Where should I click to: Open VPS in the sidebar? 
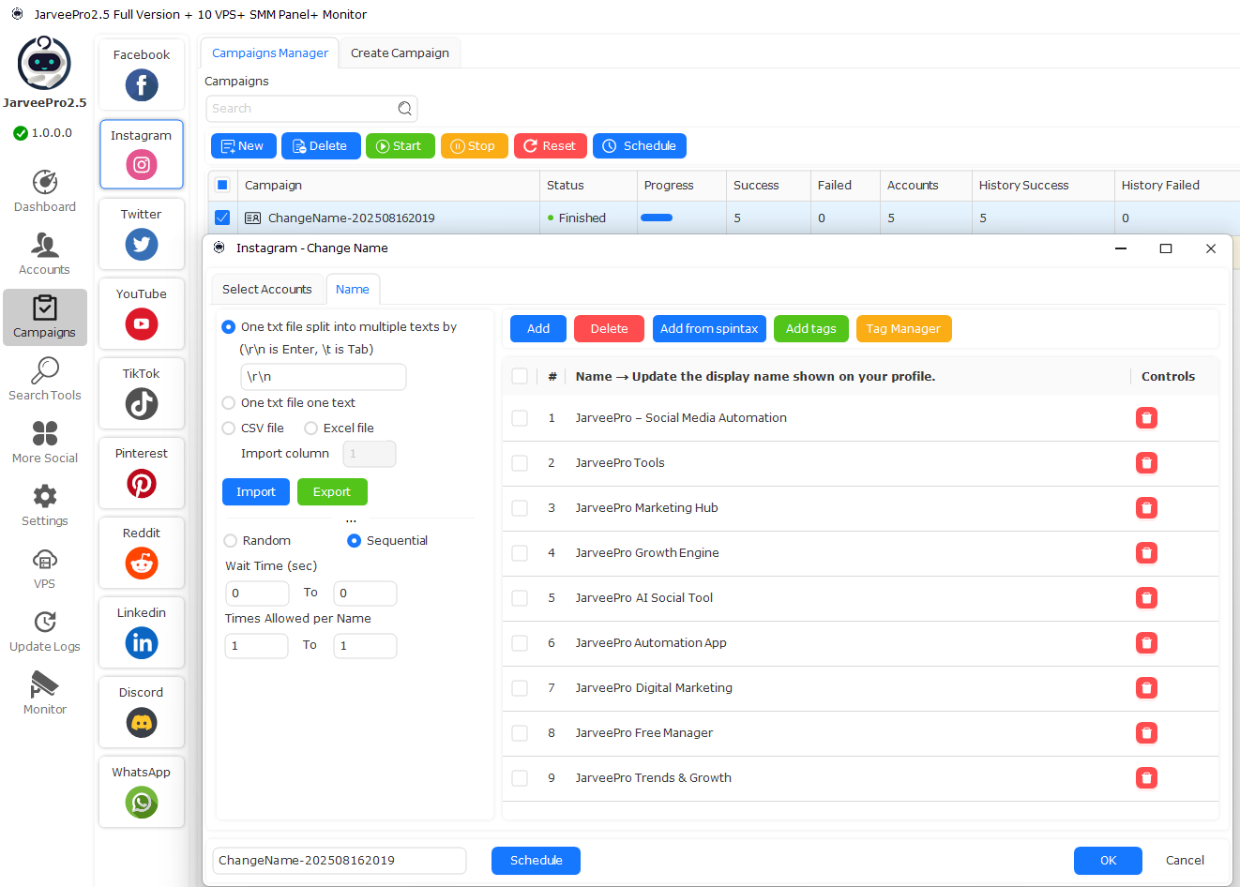click(45, 568)
